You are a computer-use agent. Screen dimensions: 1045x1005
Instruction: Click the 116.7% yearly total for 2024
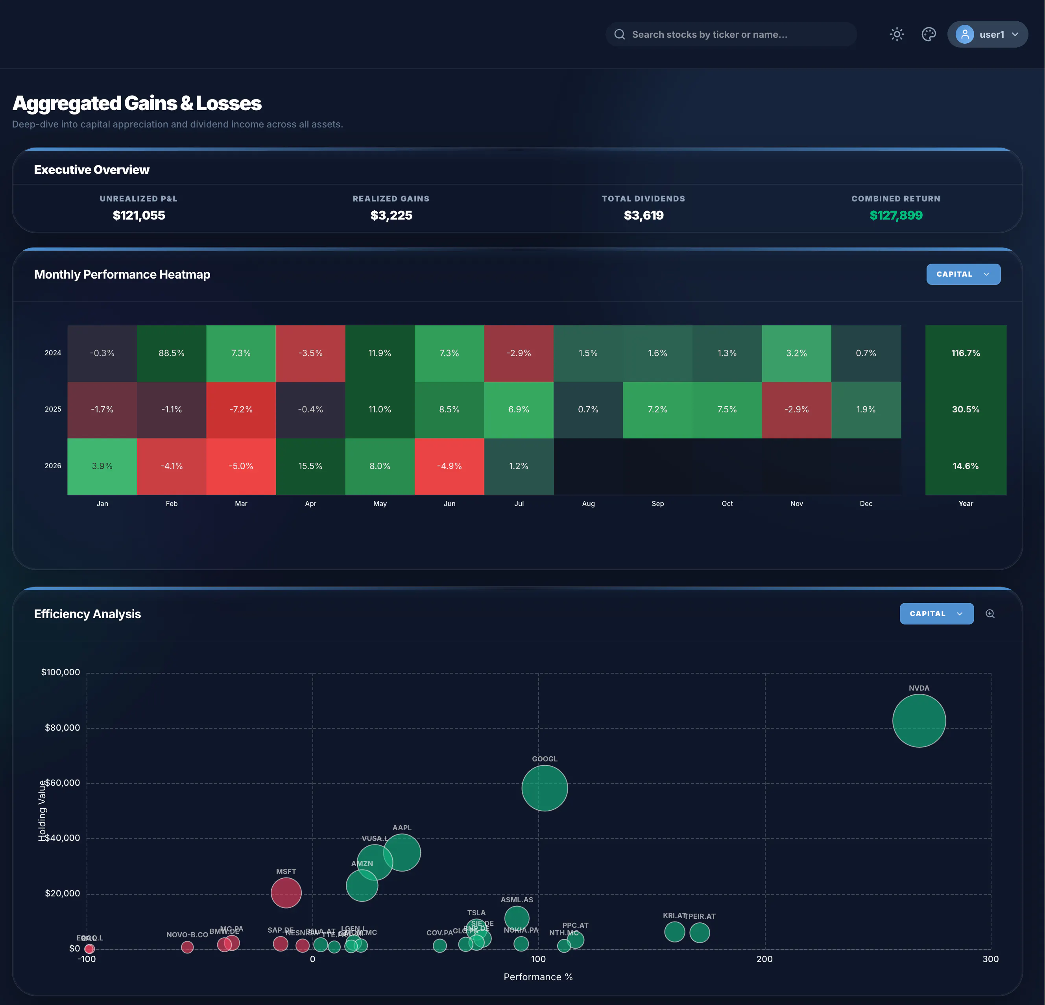tap(966, 353)
